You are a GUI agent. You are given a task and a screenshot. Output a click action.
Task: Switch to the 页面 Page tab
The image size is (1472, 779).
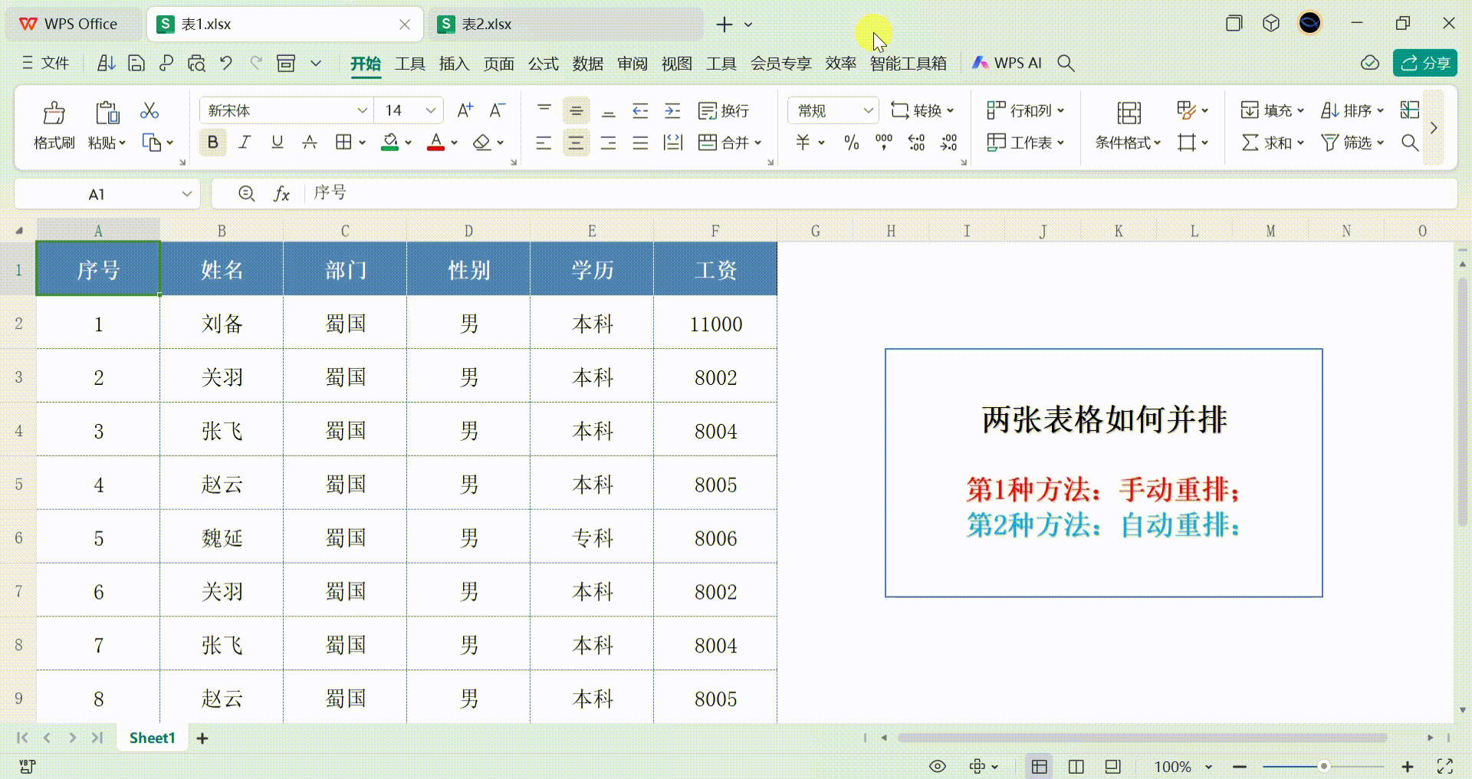tap(498, 63)
